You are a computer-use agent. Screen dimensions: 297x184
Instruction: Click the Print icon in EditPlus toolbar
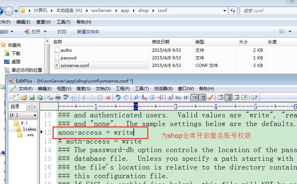(58, 97)
